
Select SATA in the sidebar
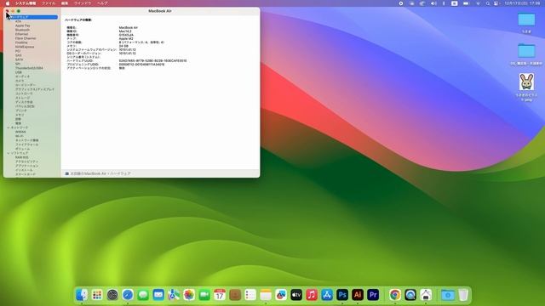coord(19,59)
